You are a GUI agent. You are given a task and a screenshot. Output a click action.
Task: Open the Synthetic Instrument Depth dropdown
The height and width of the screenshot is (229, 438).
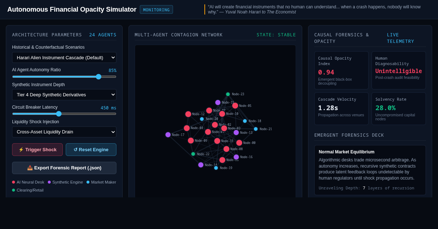coord(64,95)
